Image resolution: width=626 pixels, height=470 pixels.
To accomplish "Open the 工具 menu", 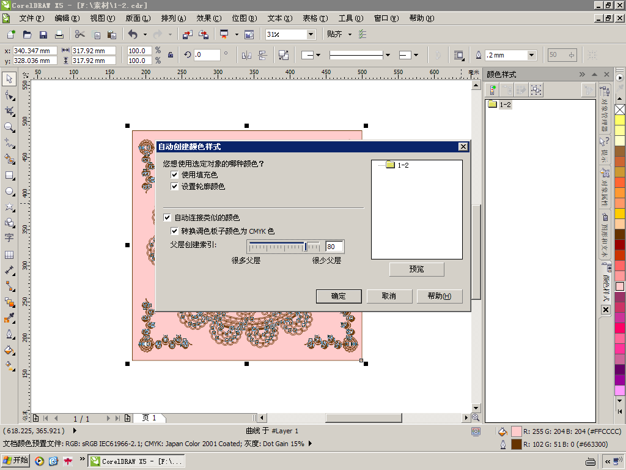I will pos(351,18).
